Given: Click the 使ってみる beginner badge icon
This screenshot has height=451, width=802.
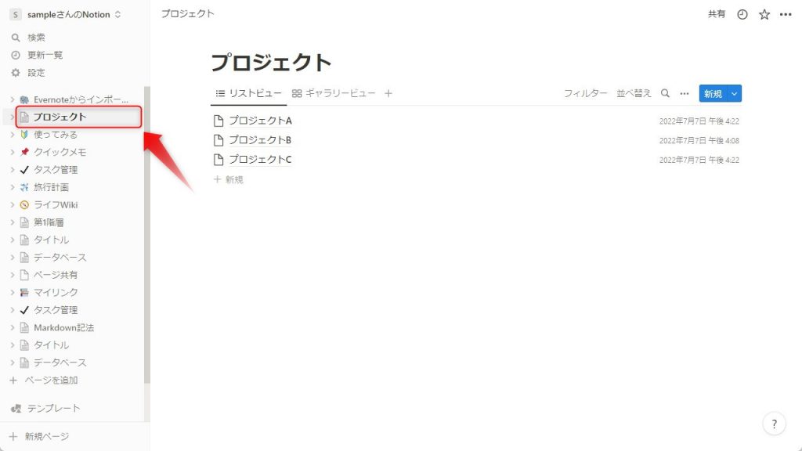Looking at the screenshot, I should [24, 135].
